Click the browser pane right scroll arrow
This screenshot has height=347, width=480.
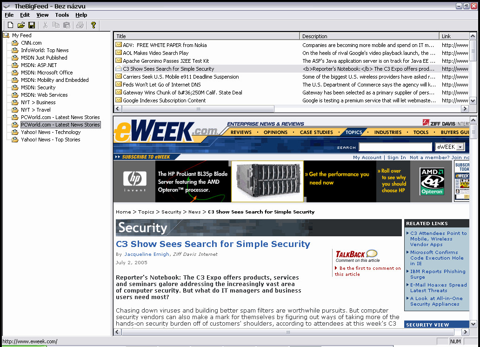(465, 332)
